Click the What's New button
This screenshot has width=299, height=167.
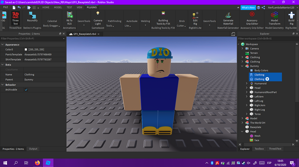pyautogui.click(x=248, y=7)
